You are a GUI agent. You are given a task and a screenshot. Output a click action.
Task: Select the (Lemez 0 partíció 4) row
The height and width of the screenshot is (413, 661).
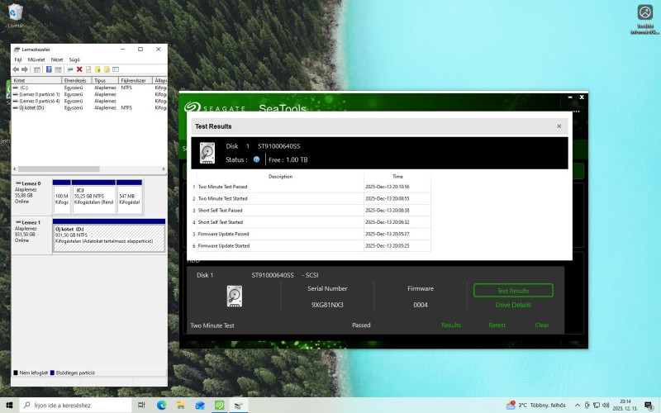(x=89, y=101)
